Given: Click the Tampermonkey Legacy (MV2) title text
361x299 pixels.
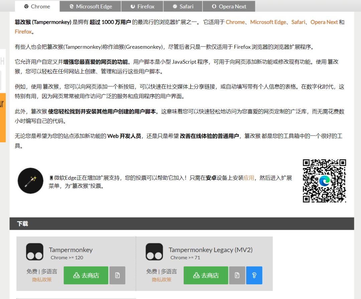Looking at the screenshot, I should (x=211, y=250).
